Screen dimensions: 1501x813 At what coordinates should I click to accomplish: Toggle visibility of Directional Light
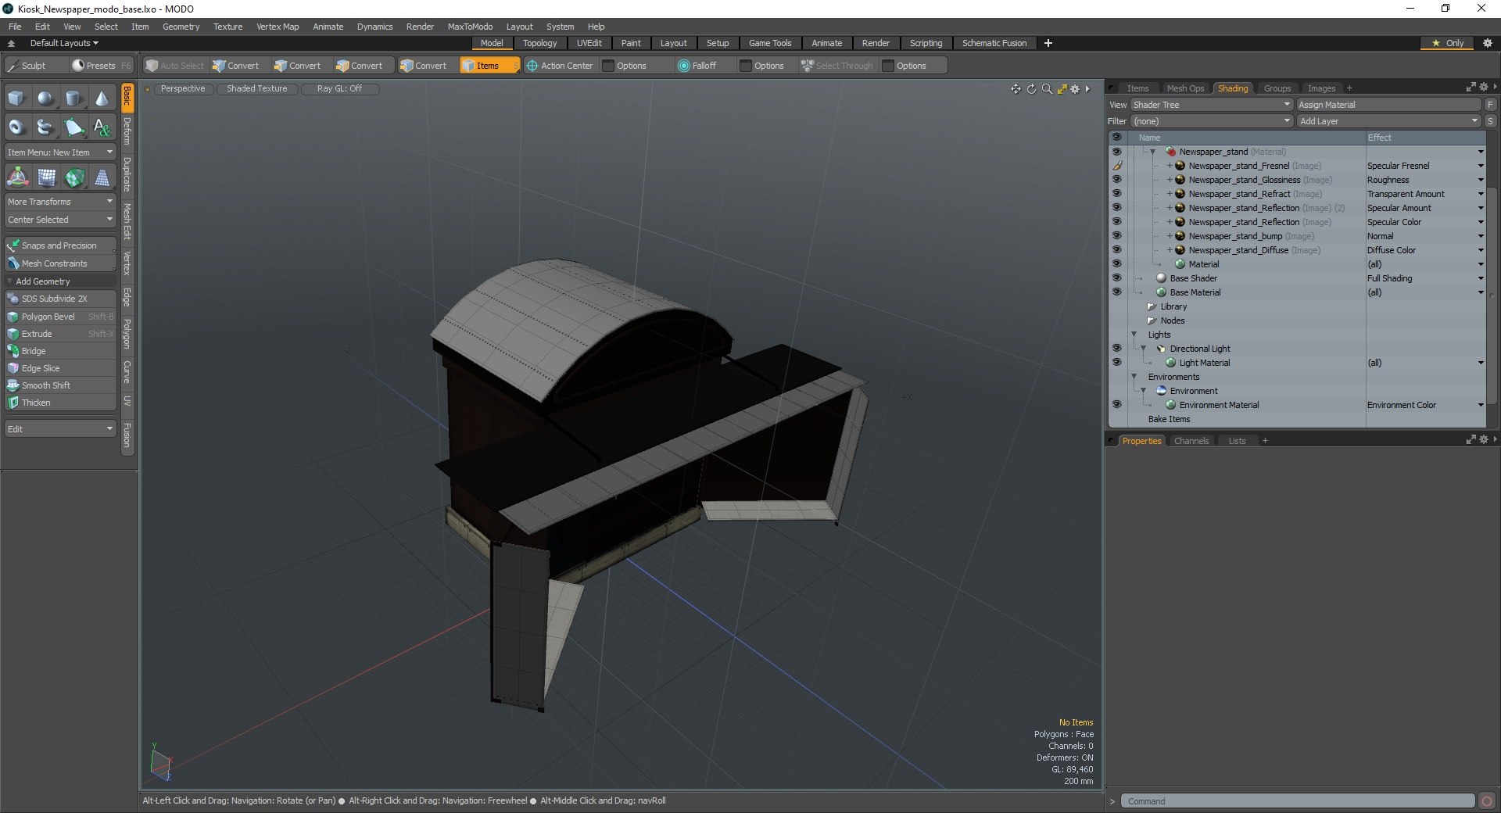coord(1116,349)
